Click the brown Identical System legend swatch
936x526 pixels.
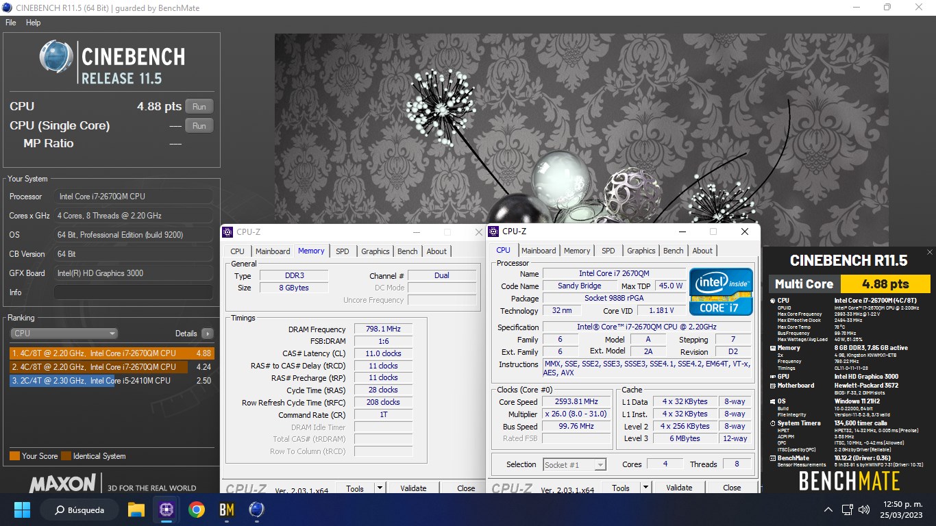pyautogui.click(x=66, y=456)
